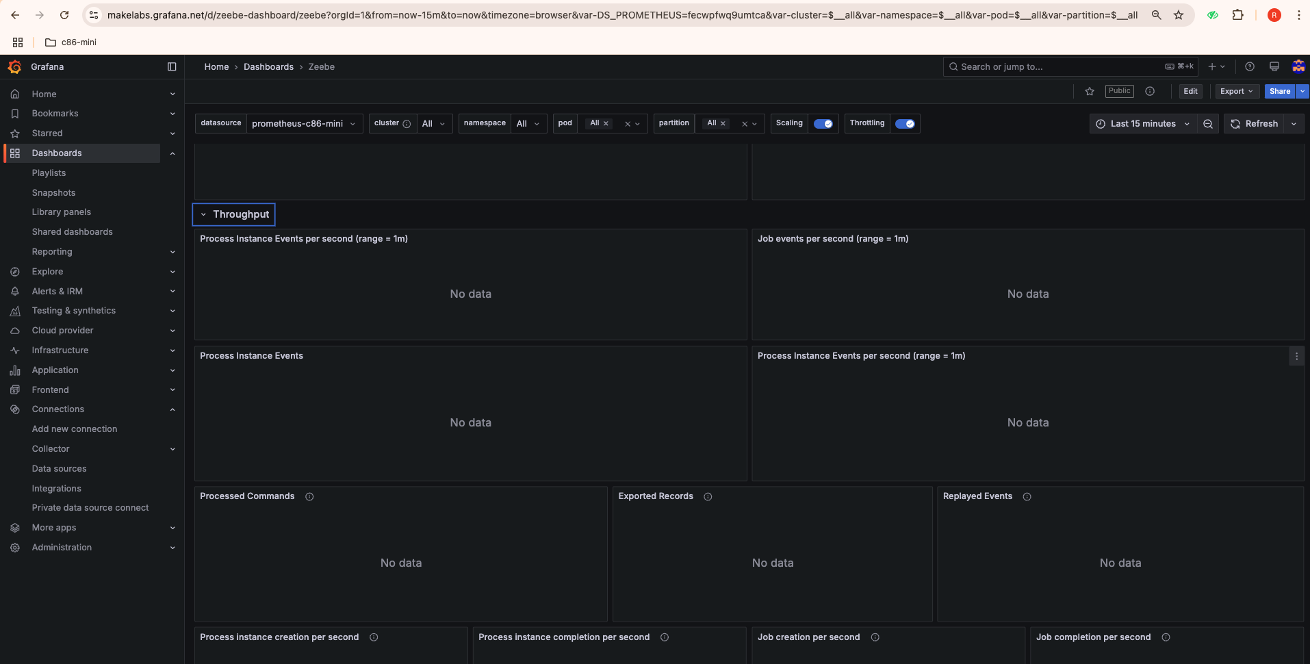This screenshot has height=664, width=1310.
Task: Collapse the navigation sidebar
Action: click(x=172, y=66)
